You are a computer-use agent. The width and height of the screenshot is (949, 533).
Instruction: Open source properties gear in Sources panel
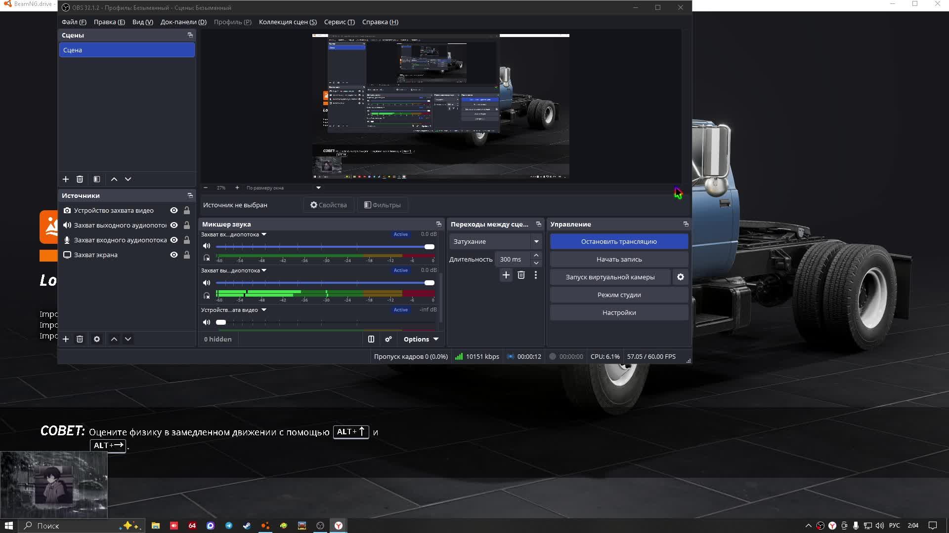click(x=97, y=339)
